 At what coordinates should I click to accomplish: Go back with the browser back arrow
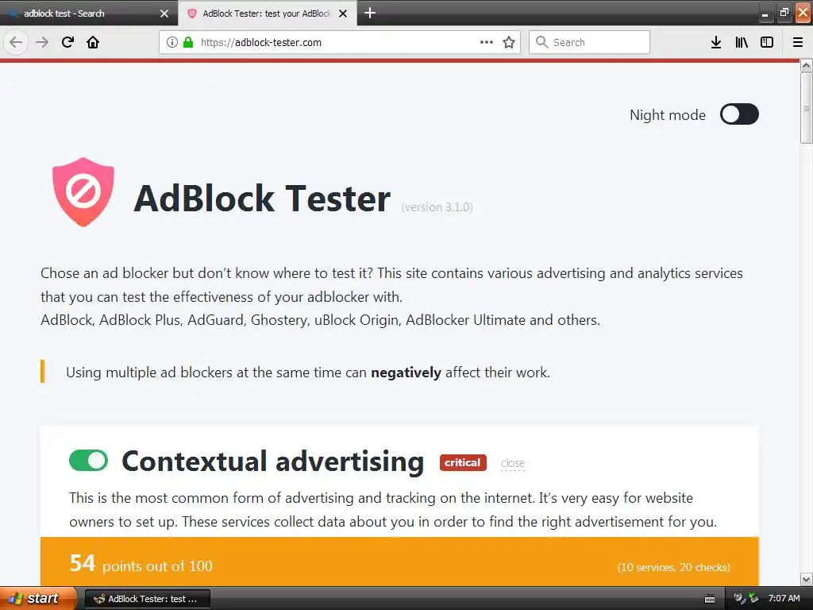(x=16, y=42)
